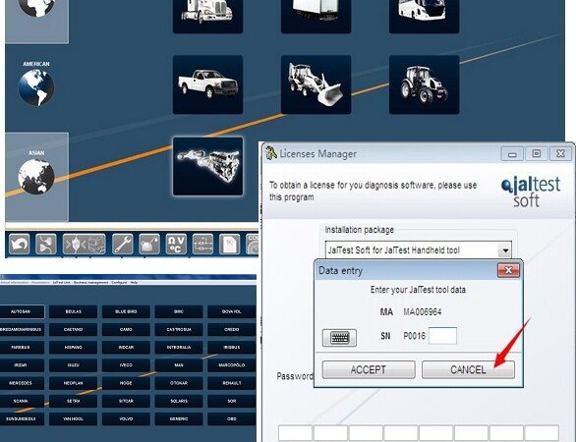The width and height of the screenshot is (576, 442).
Task: Click the SN serial number input box
Action: [442, 336]
